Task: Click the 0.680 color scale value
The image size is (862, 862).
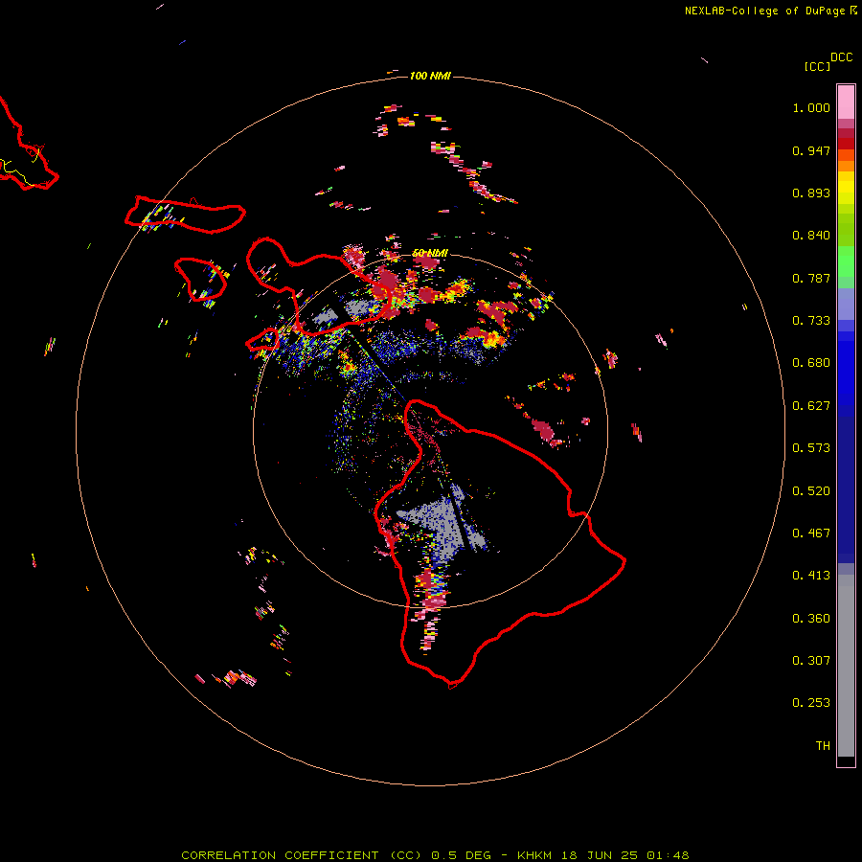Action: click(x=811, y=363)
